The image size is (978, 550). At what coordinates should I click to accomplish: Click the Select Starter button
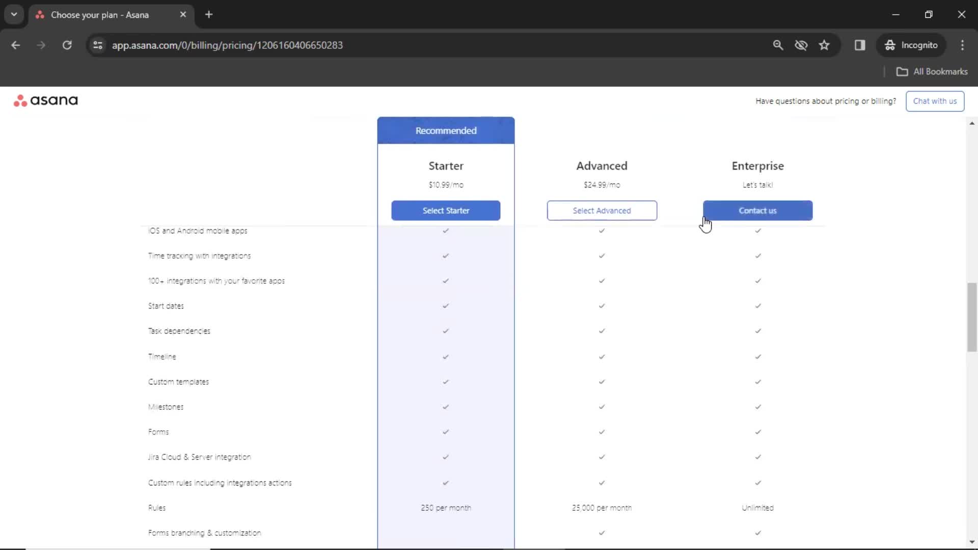[446, 211]
